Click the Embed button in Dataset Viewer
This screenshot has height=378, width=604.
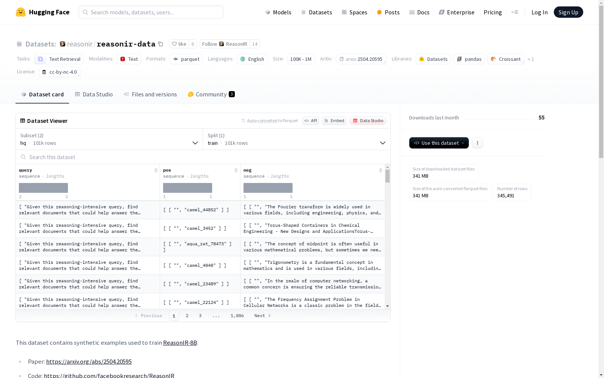point(334,121)
